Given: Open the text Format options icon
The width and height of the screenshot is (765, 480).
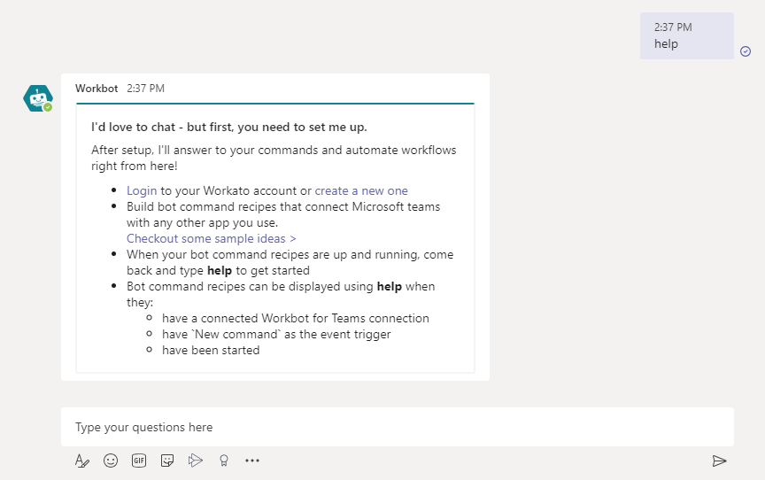Looking at the screenshot, I should pos(82,461).
